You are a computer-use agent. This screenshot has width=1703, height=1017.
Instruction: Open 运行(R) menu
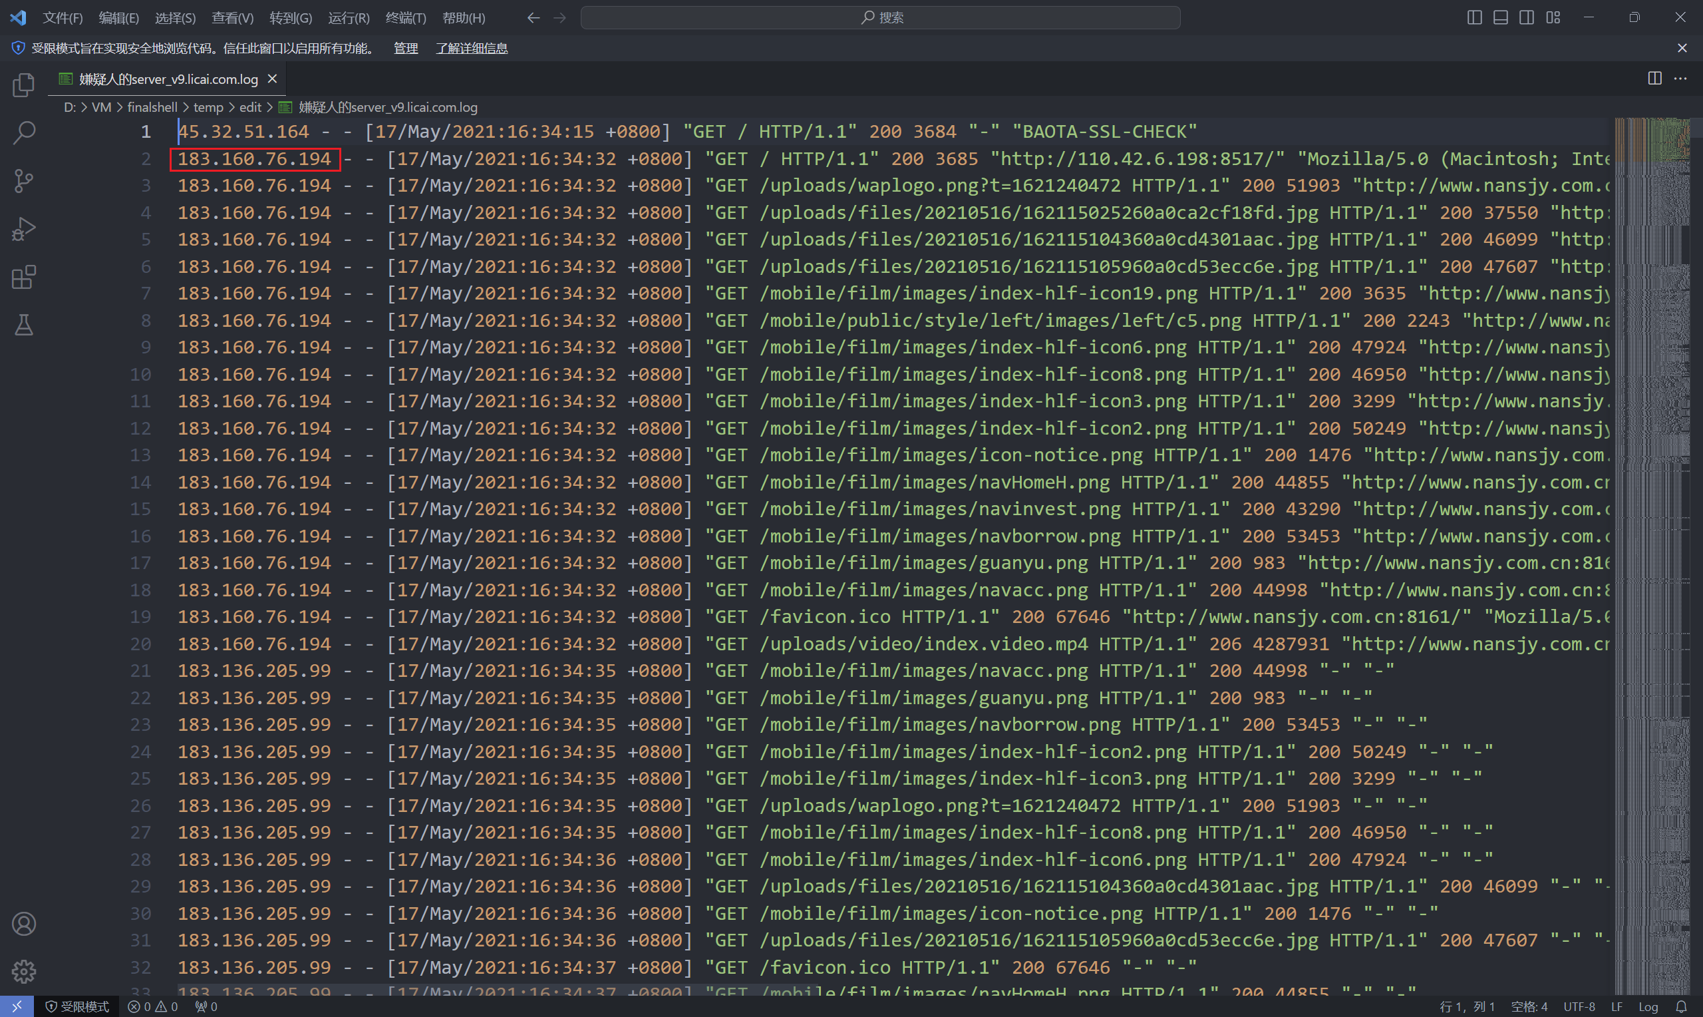[349, 18]
